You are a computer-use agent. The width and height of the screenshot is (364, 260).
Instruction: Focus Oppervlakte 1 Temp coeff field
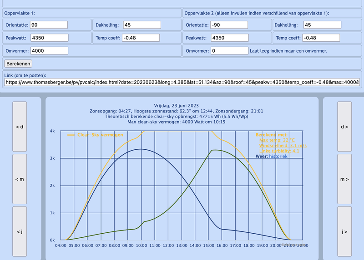141,38
